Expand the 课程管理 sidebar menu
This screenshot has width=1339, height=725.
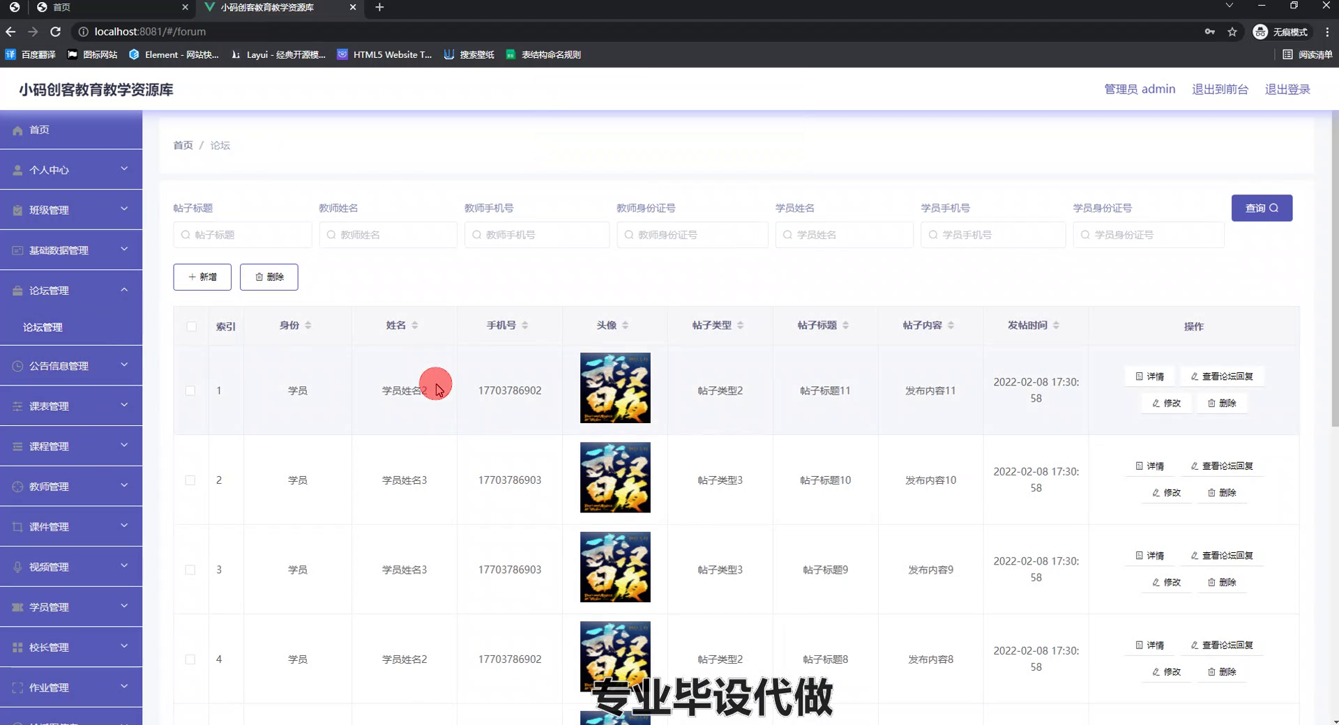tap(71, 446)
